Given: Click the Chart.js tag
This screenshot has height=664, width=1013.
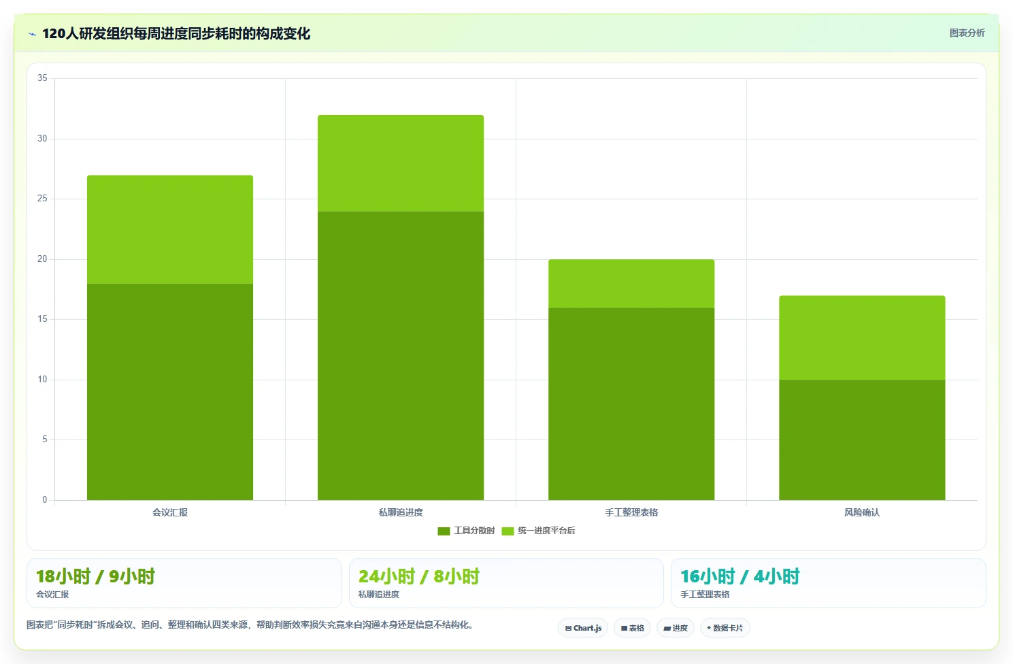Looking at the screenshot, I should pos(583,628).
